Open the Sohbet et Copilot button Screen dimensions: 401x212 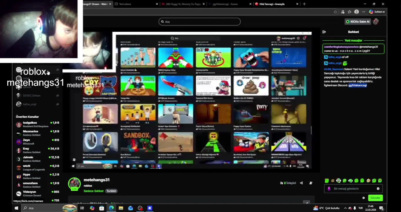377,12
